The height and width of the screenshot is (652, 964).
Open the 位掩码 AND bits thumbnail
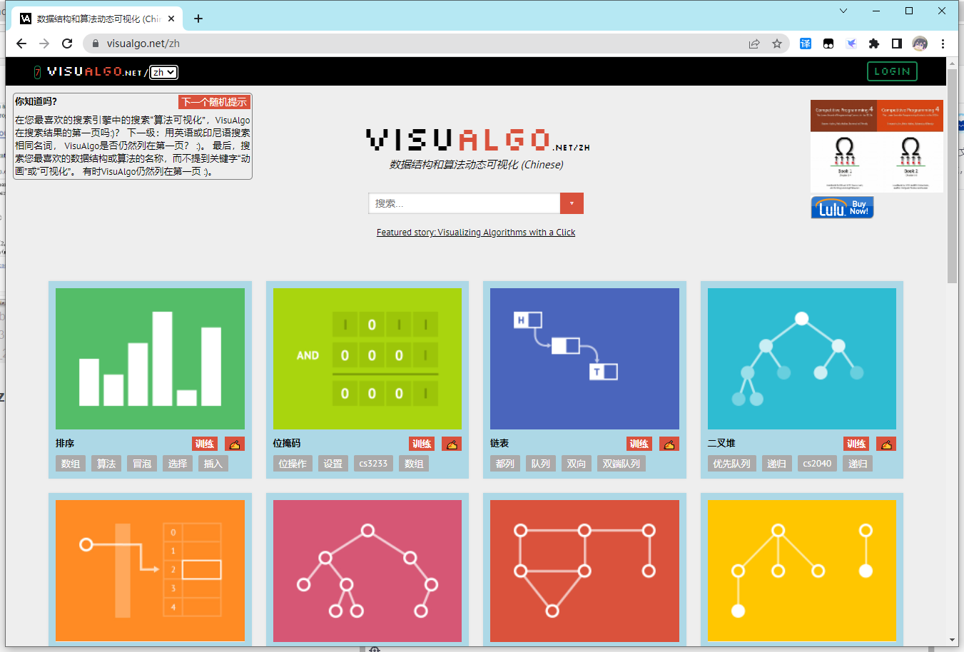point(367,359)
